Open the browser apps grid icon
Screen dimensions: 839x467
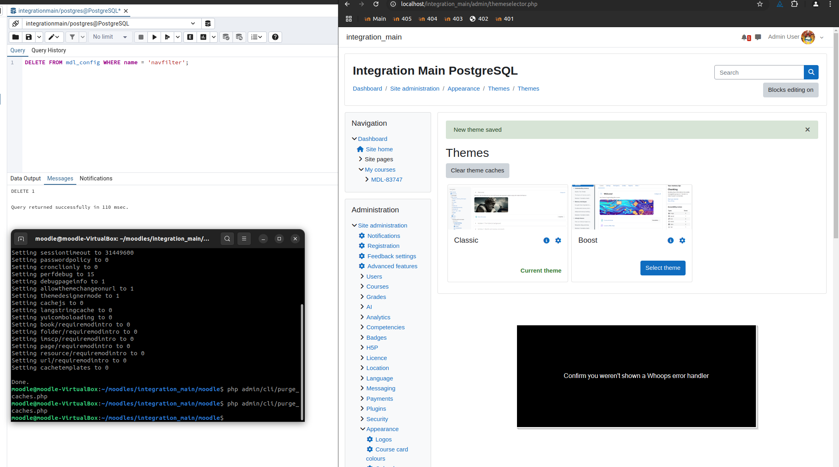[349, 19]
